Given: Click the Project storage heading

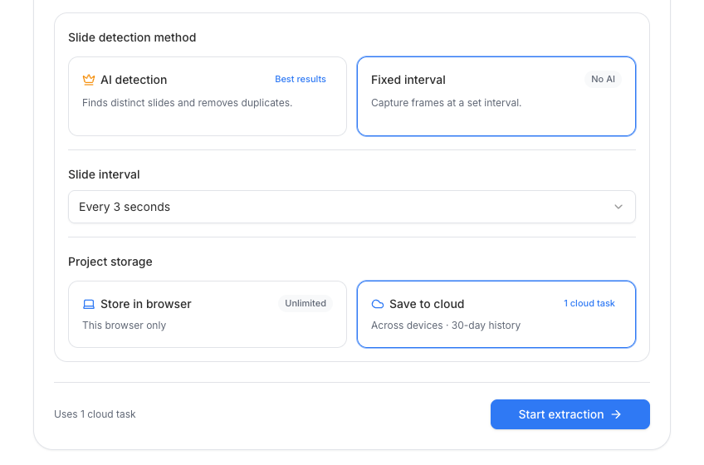Looking at the screenshot, I should pyautogui.click(x=110, y=262).
